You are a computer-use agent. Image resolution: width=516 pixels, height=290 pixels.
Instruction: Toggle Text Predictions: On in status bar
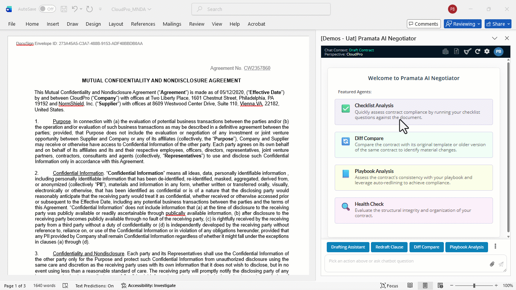94,286
